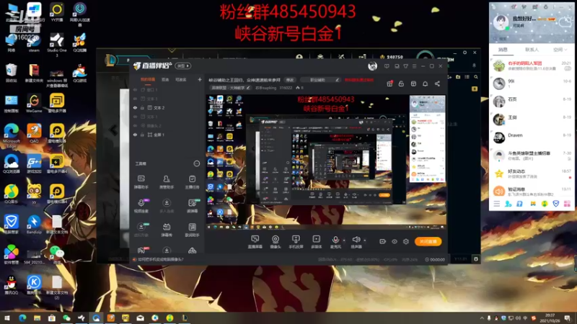Open QQ 空间 tab
The width and height of the screenshot is (577, 324).
click(x=558, y=50)
